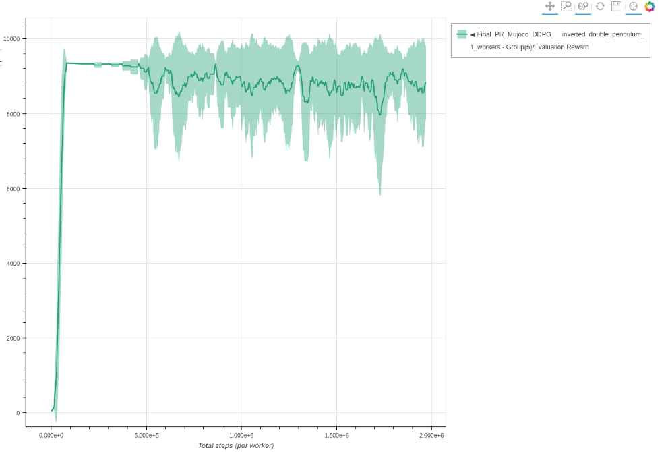This screenshot has height=452, width=668.
Task: Click the Reset plot icon
Action: [600, 6]
